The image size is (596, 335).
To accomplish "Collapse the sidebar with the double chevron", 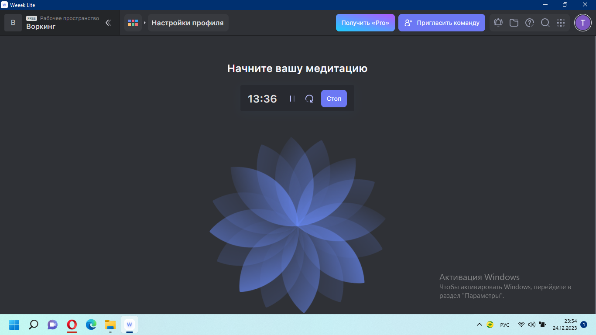I will click(x=108, y=23).
